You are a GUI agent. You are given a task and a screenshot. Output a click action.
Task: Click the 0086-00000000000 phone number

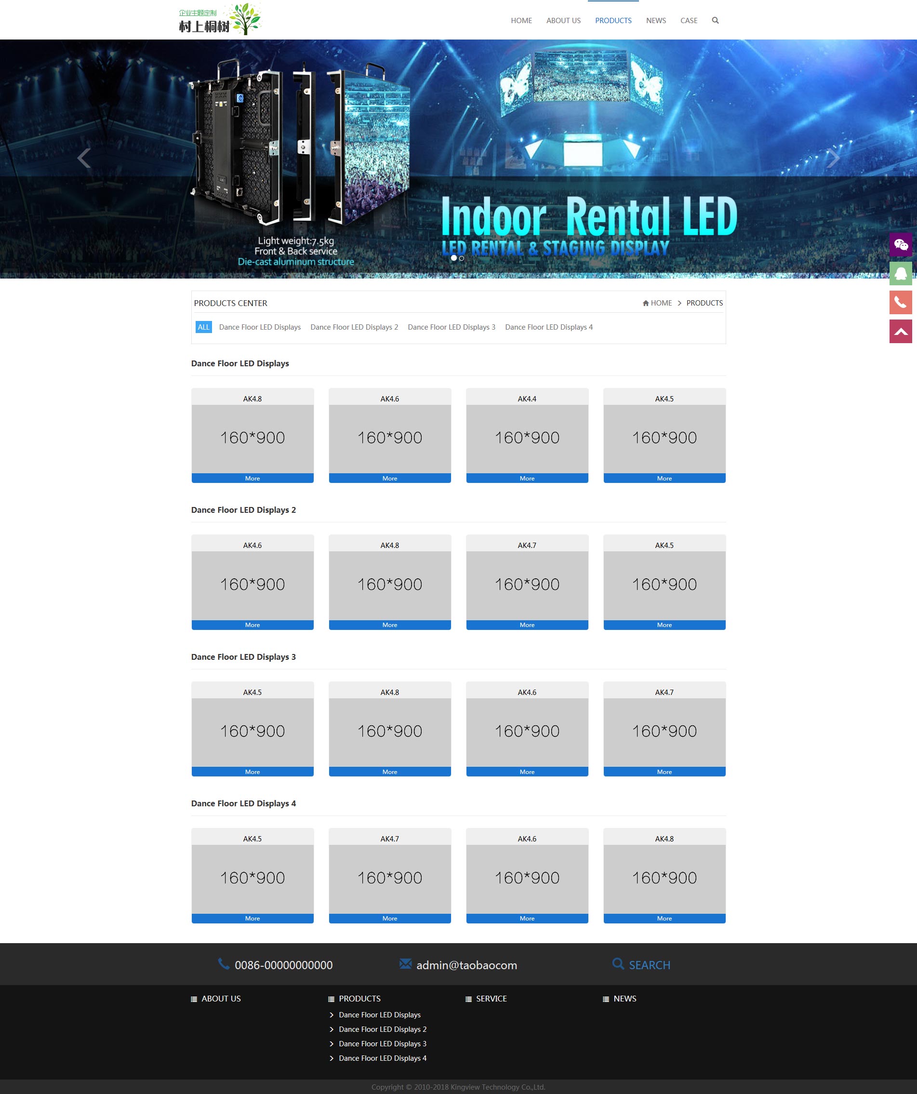283,965
